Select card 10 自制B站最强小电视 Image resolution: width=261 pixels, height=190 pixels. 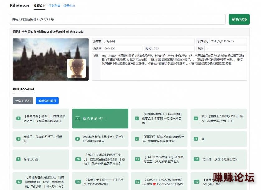(x=100, y=159)
